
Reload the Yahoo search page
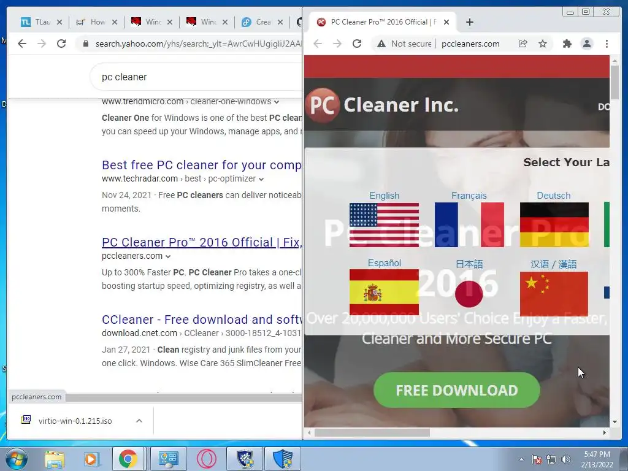click(x=61, y=44)
